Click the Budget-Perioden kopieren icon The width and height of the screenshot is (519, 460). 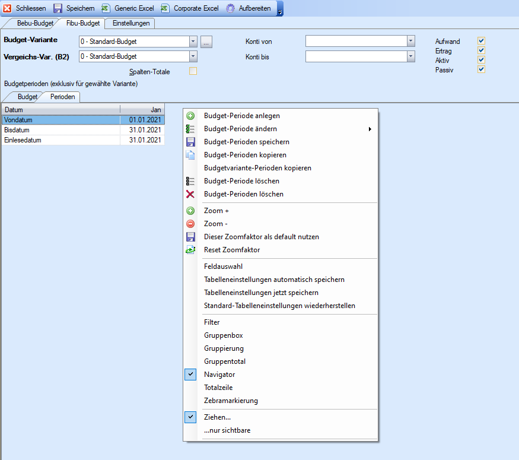[190, 155]
